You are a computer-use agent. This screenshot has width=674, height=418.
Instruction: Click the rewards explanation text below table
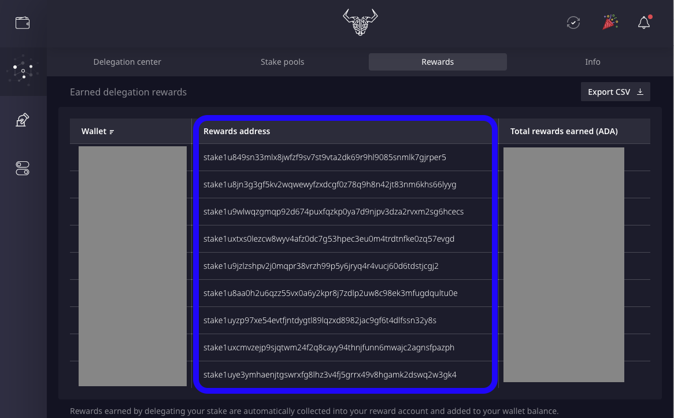314,411
